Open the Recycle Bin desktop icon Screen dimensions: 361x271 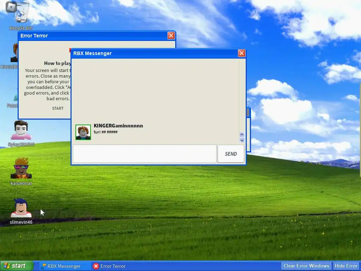pos(21,16)
